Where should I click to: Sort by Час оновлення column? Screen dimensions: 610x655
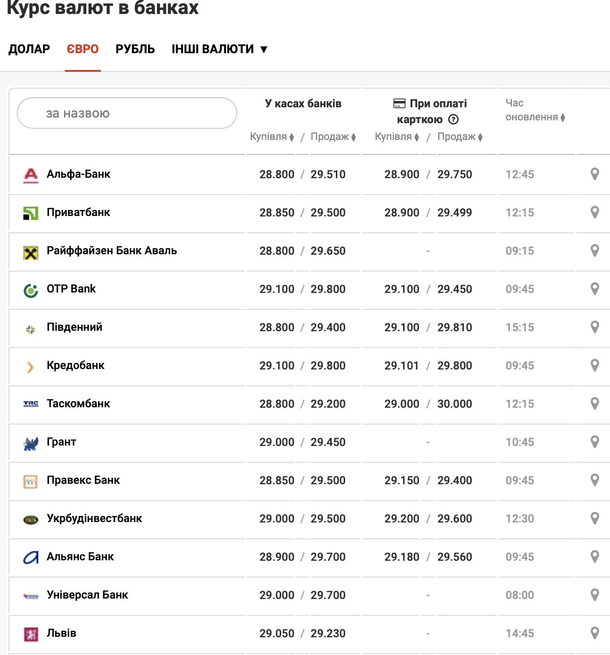535,117
